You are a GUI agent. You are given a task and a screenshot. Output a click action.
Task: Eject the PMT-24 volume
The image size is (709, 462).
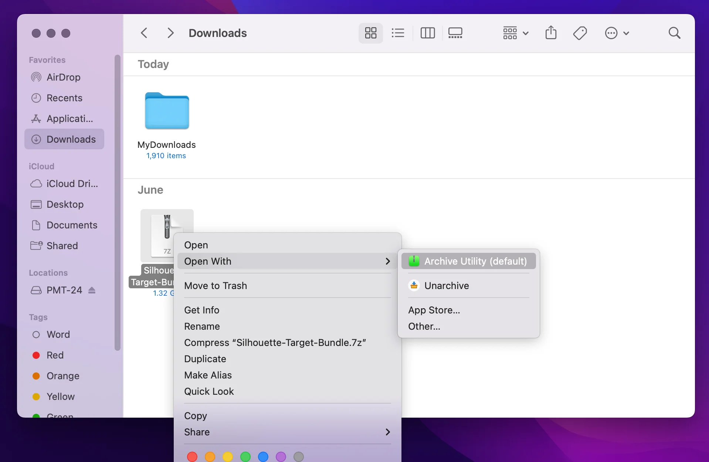[92, 290]
